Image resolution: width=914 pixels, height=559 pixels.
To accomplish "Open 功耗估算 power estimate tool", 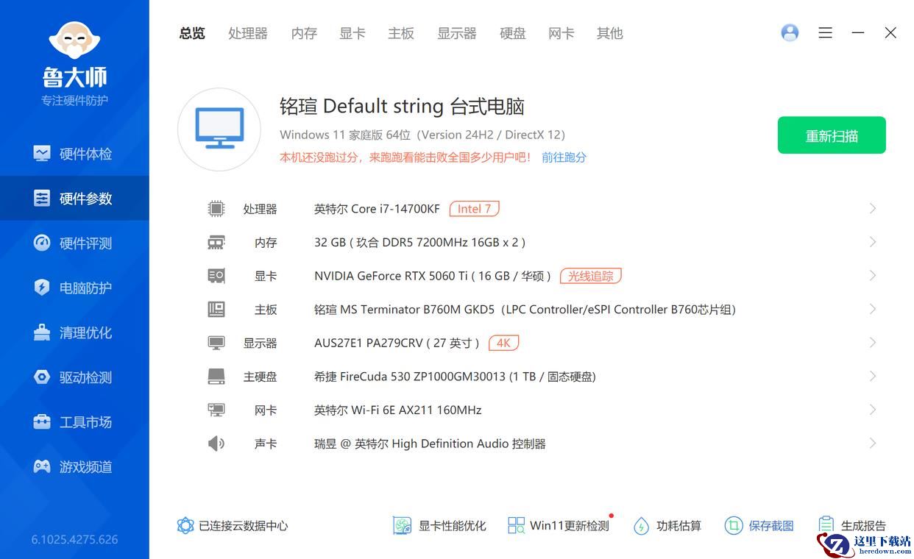I will 667,526.
